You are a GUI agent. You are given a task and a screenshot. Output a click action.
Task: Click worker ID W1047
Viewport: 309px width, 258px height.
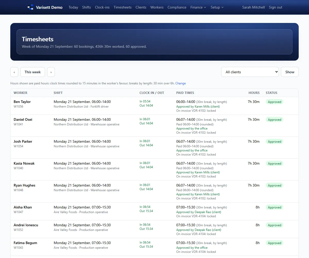(x=18, y=212)
